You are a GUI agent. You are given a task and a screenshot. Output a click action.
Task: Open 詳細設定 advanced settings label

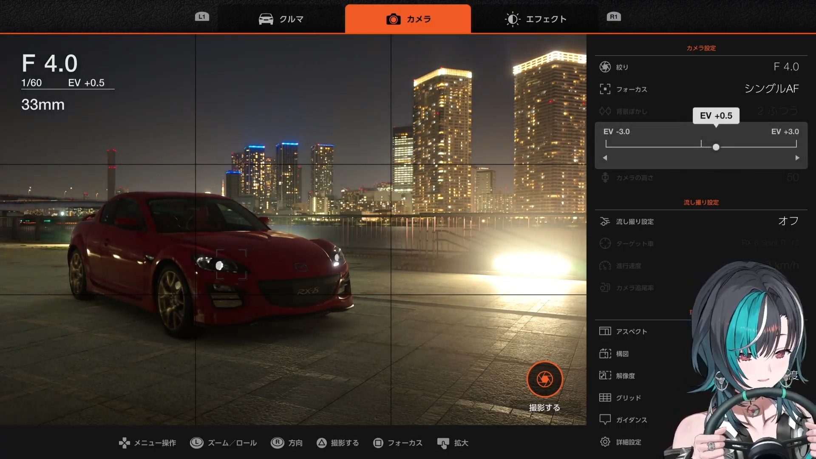(629, 442)
